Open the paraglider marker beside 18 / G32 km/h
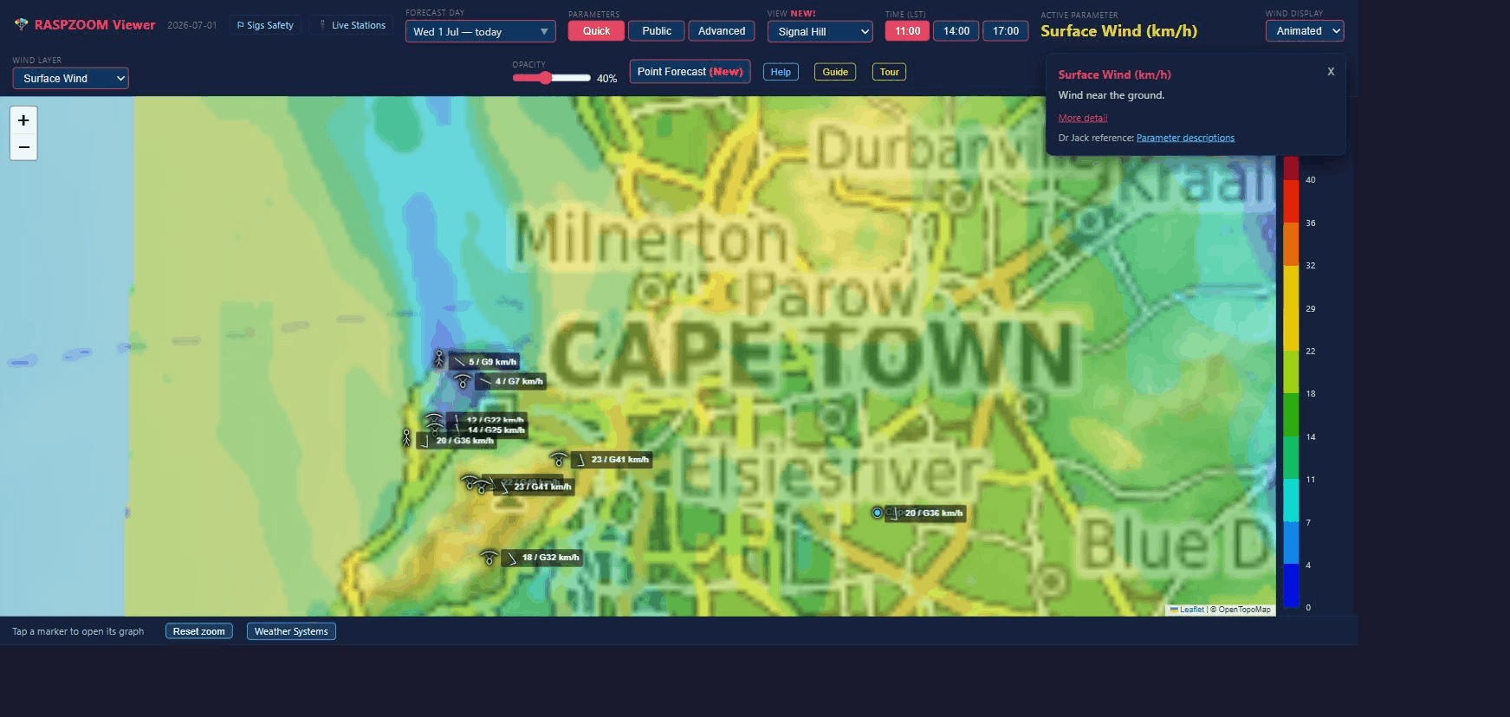1510x717 pixels. 489,558
